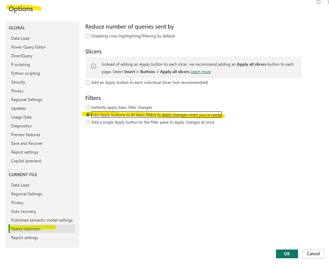329x264 pixels.
Task: Open the Learn more link
Action: (x=201, y=72)
